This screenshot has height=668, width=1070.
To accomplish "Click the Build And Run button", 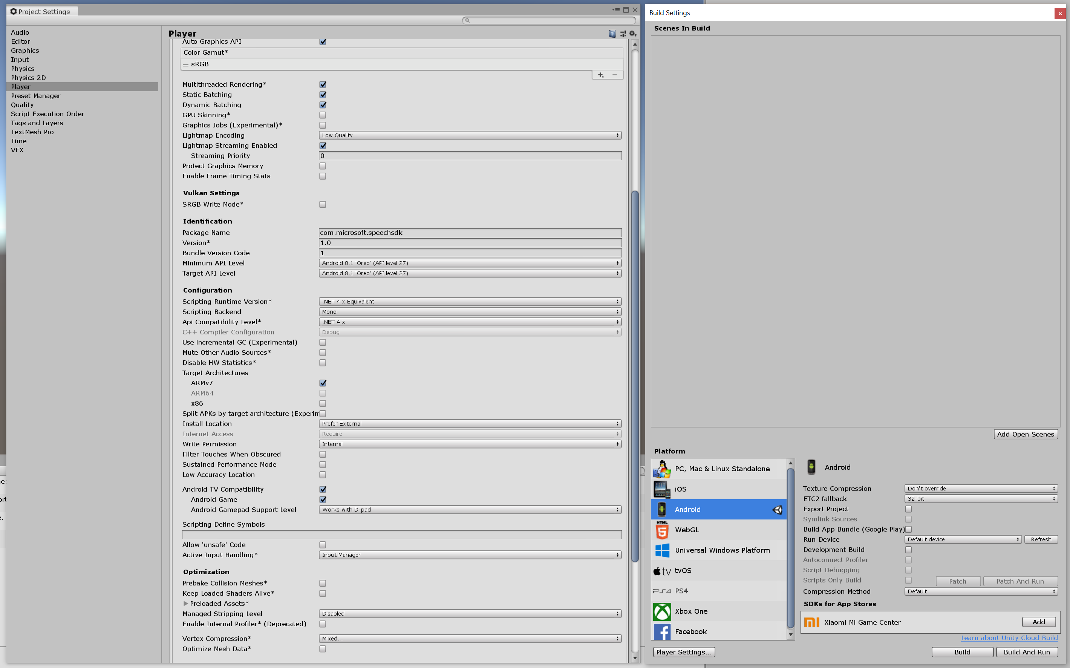I will pyautogui.click(x=1027, y=652).
